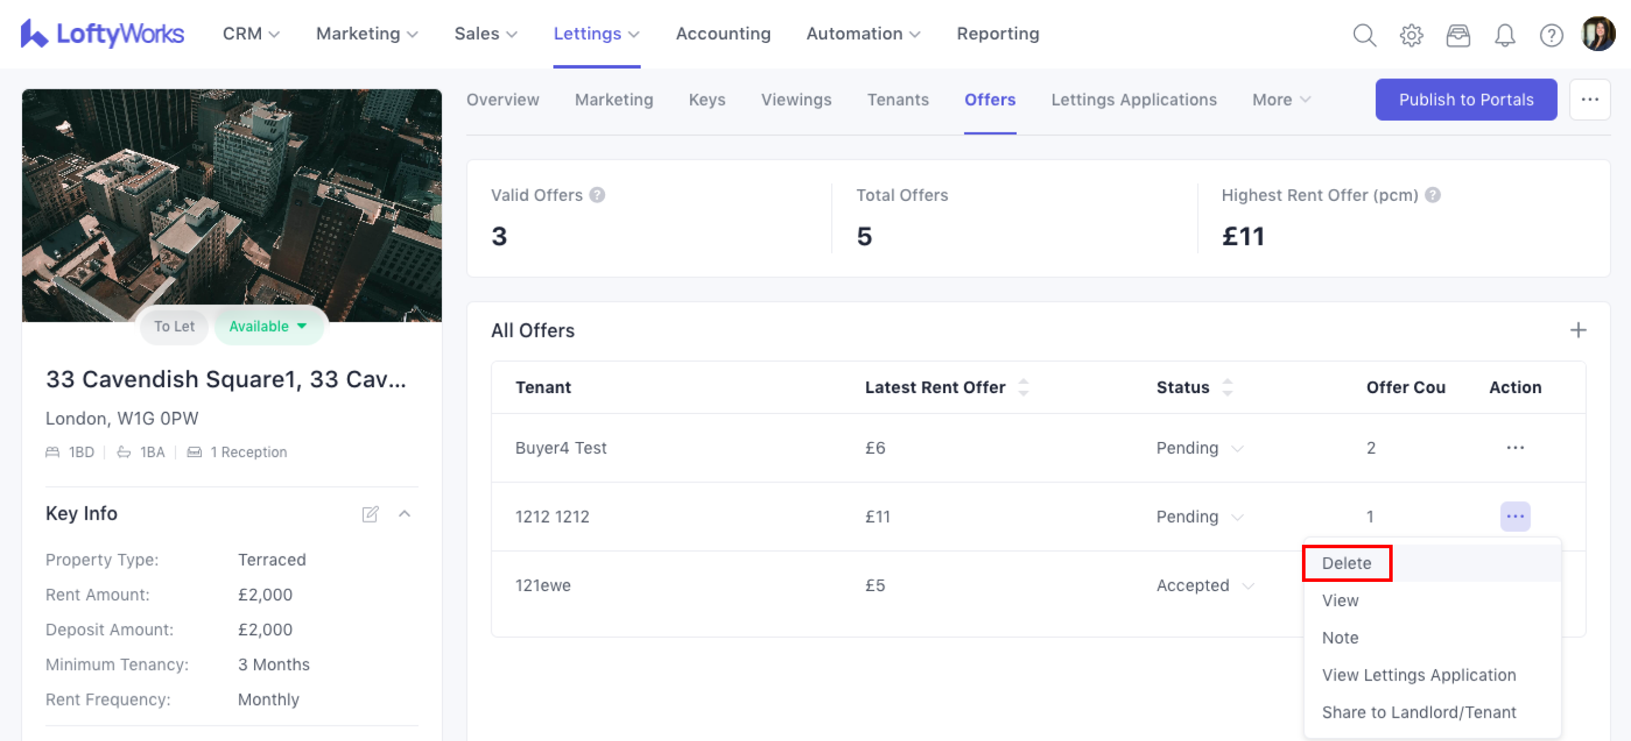Image resolution: width=1631 pixels, height=741 pixels.
Task: Edit Key Info with pencil icon
Action: (x=370, y=513)
